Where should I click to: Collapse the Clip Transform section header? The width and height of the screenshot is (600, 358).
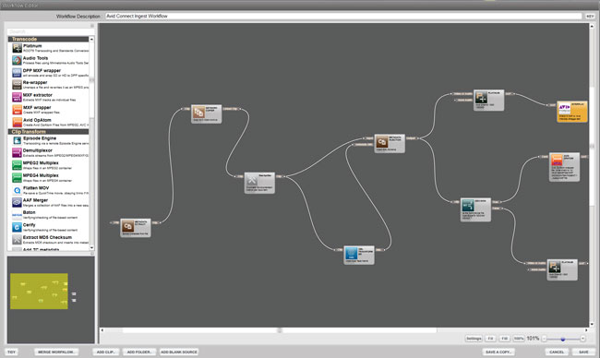(x=48, y=132)
